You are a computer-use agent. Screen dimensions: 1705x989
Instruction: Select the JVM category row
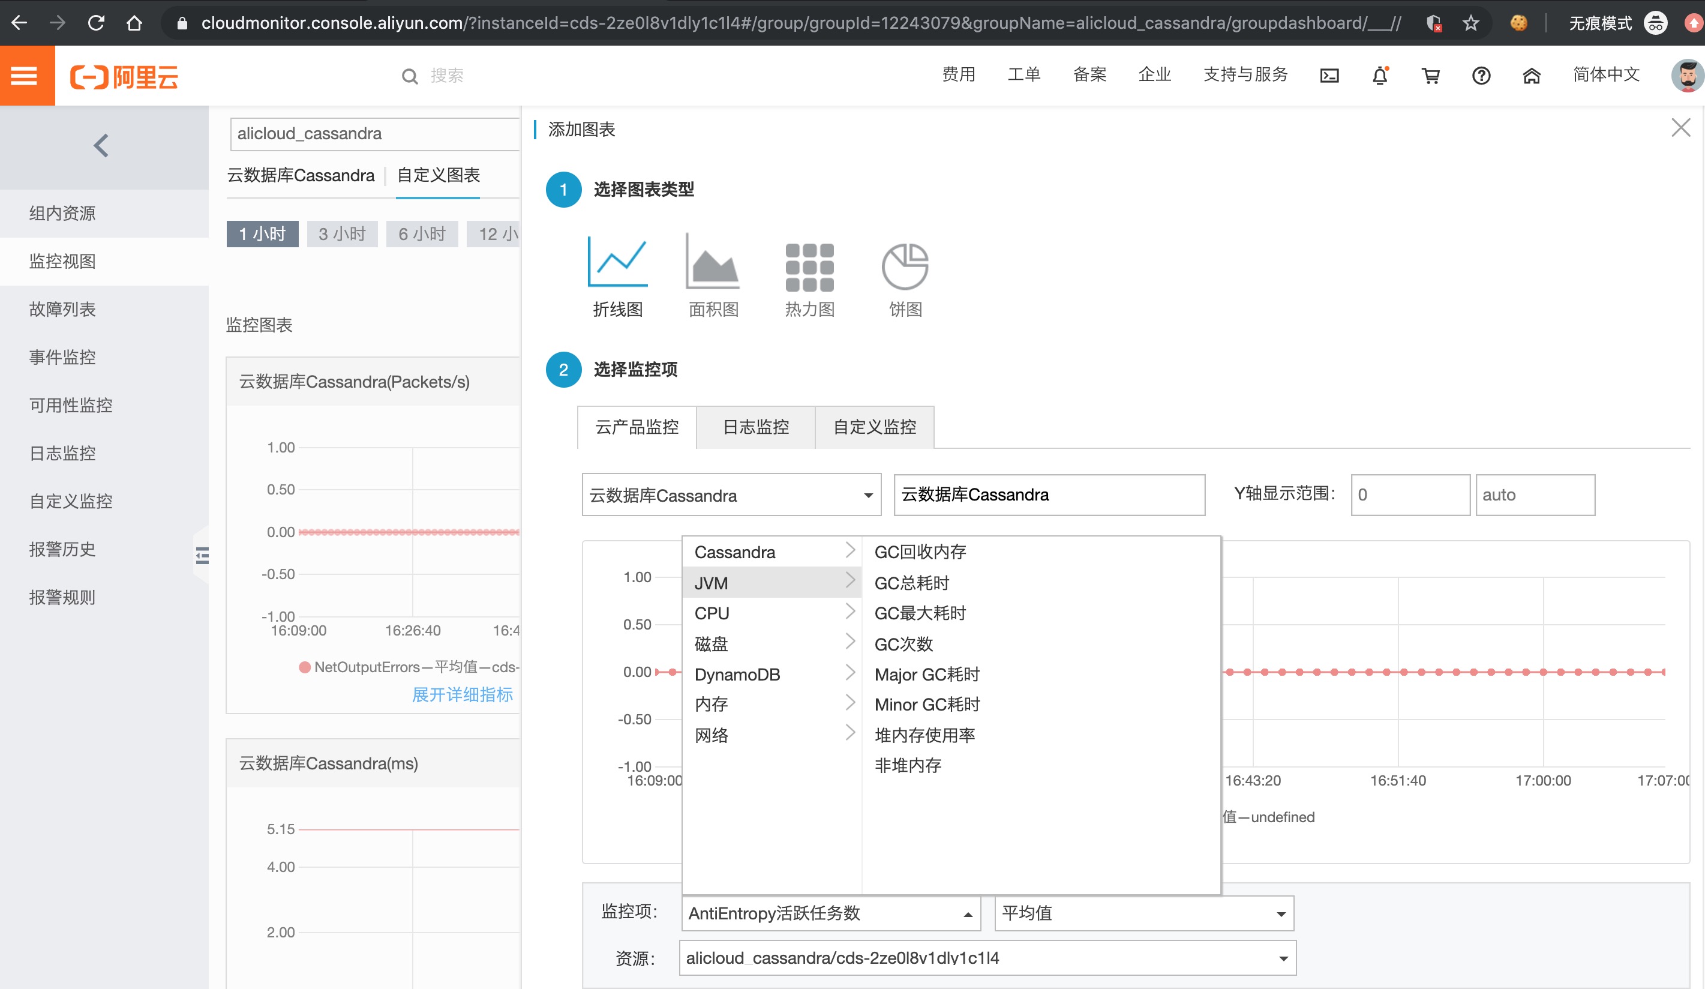pyautogui.click(x=772, y=582)
